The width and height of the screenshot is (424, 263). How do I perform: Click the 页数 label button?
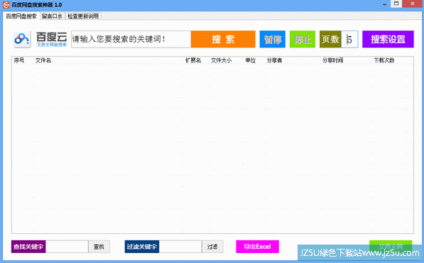tap(330, 39)
